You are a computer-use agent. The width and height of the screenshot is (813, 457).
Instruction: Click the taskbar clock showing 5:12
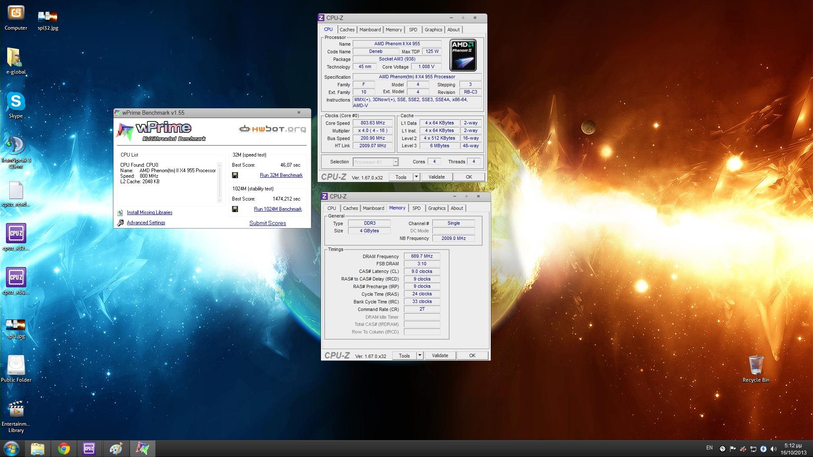pyautogui.click(x=793, y=449)
